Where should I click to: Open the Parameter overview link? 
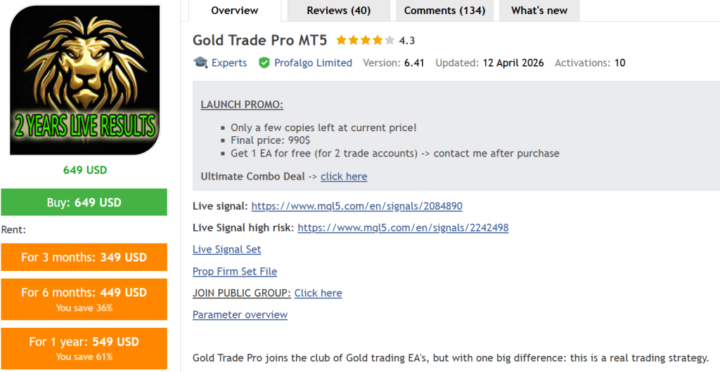coord(240,314)
